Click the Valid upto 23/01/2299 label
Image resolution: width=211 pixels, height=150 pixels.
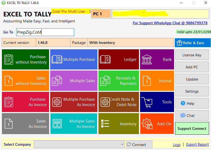coord(193,32)
